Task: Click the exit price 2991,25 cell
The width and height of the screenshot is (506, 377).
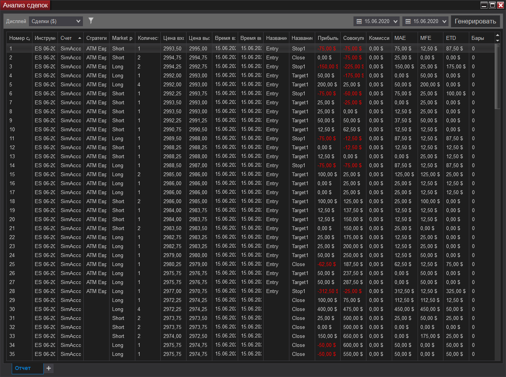Action: click(199, 120)
